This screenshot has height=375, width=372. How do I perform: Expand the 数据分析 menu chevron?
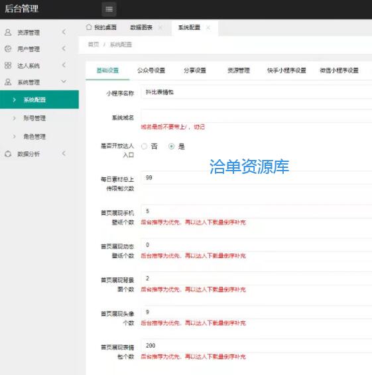point(64,153)
